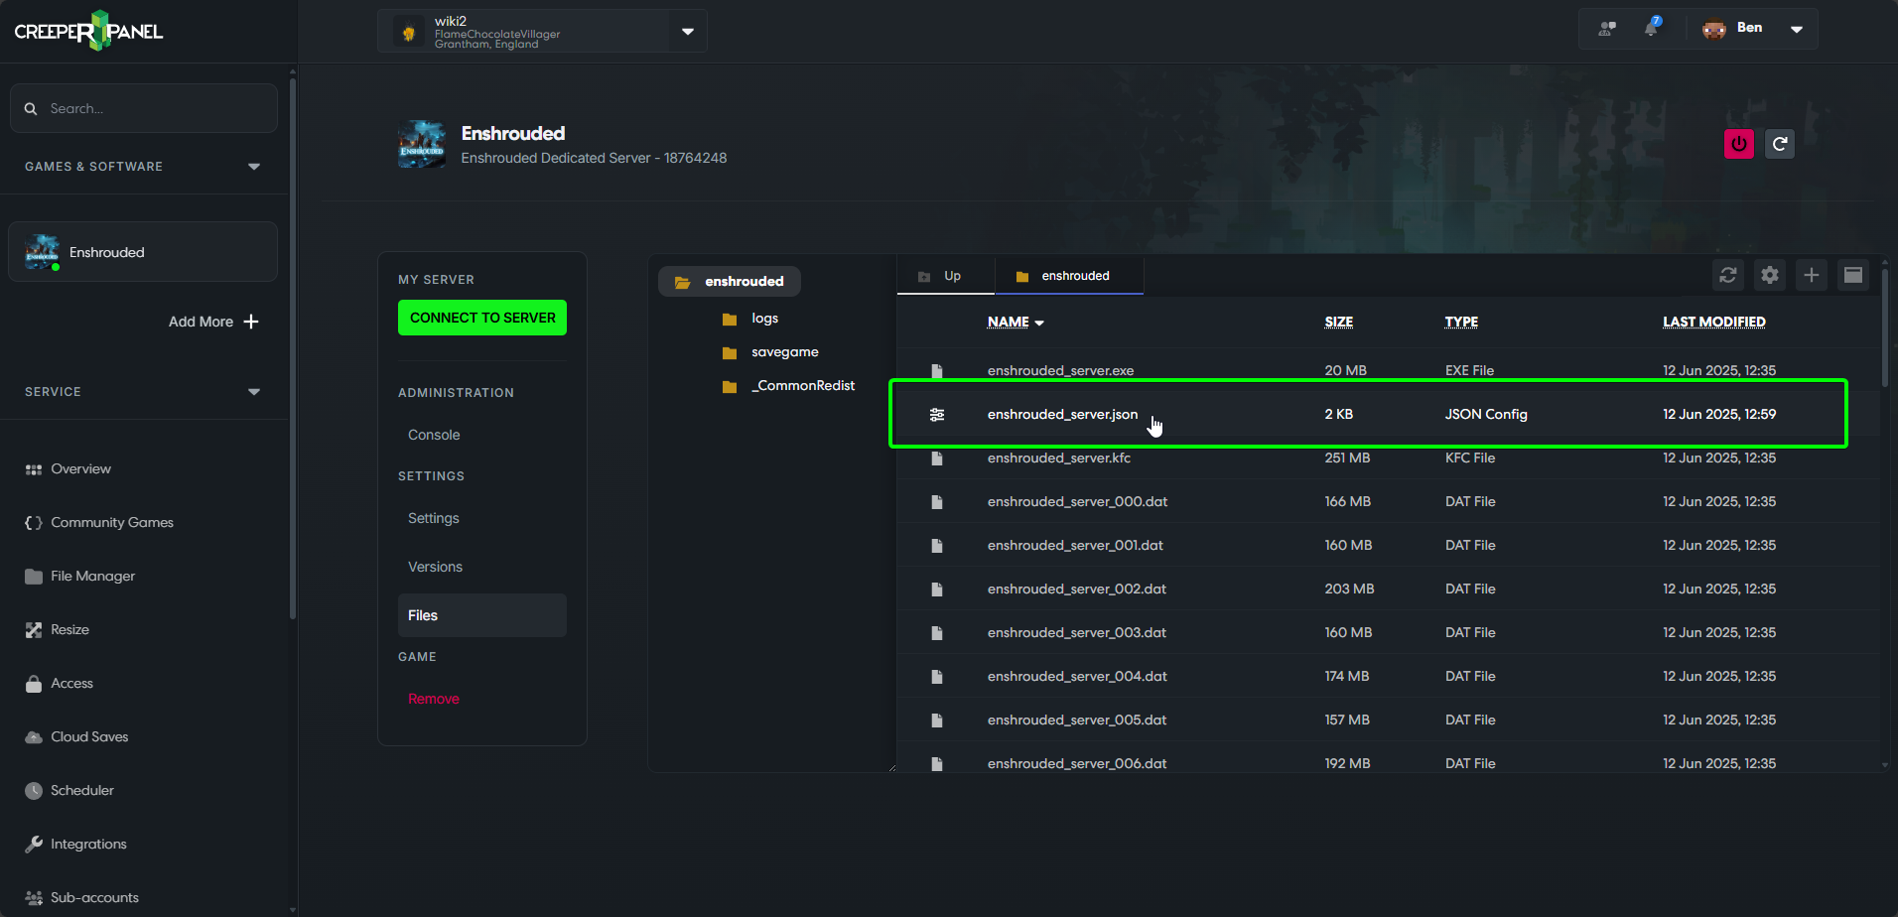The width and height of the screenshot is (1898, 917).
Task: Open the Ben user account dropdown
Action: (1752, 28)
